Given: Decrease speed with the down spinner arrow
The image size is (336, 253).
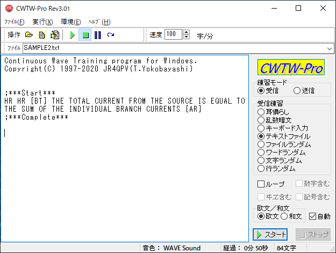Looking at the screenshot, I should pyautogui.click(x=186, y=37).
